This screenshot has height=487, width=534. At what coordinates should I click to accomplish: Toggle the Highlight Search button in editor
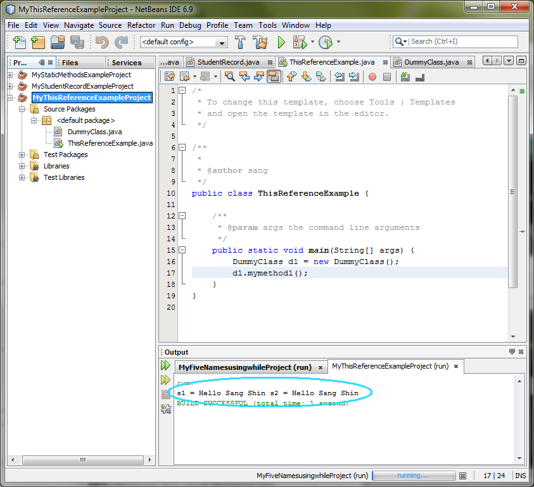274,77
